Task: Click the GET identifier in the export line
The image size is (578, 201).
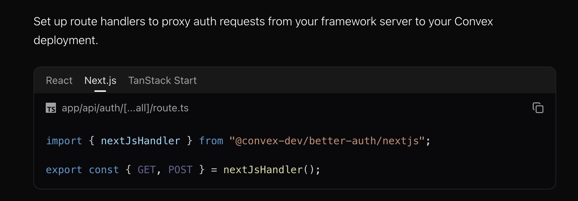Action: (147, 170)
